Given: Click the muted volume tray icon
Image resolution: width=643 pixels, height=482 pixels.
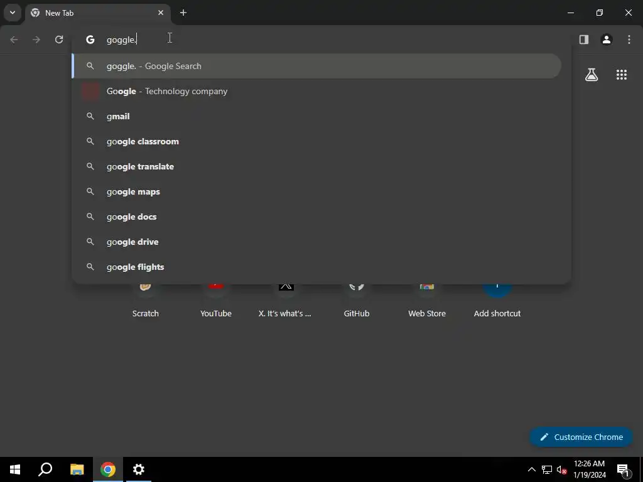Looking at the screenshot, I should [x=561, y=469].
